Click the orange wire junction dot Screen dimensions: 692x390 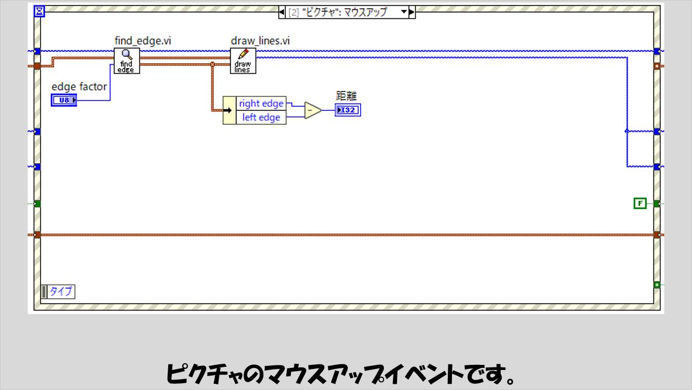click(212, 64)
